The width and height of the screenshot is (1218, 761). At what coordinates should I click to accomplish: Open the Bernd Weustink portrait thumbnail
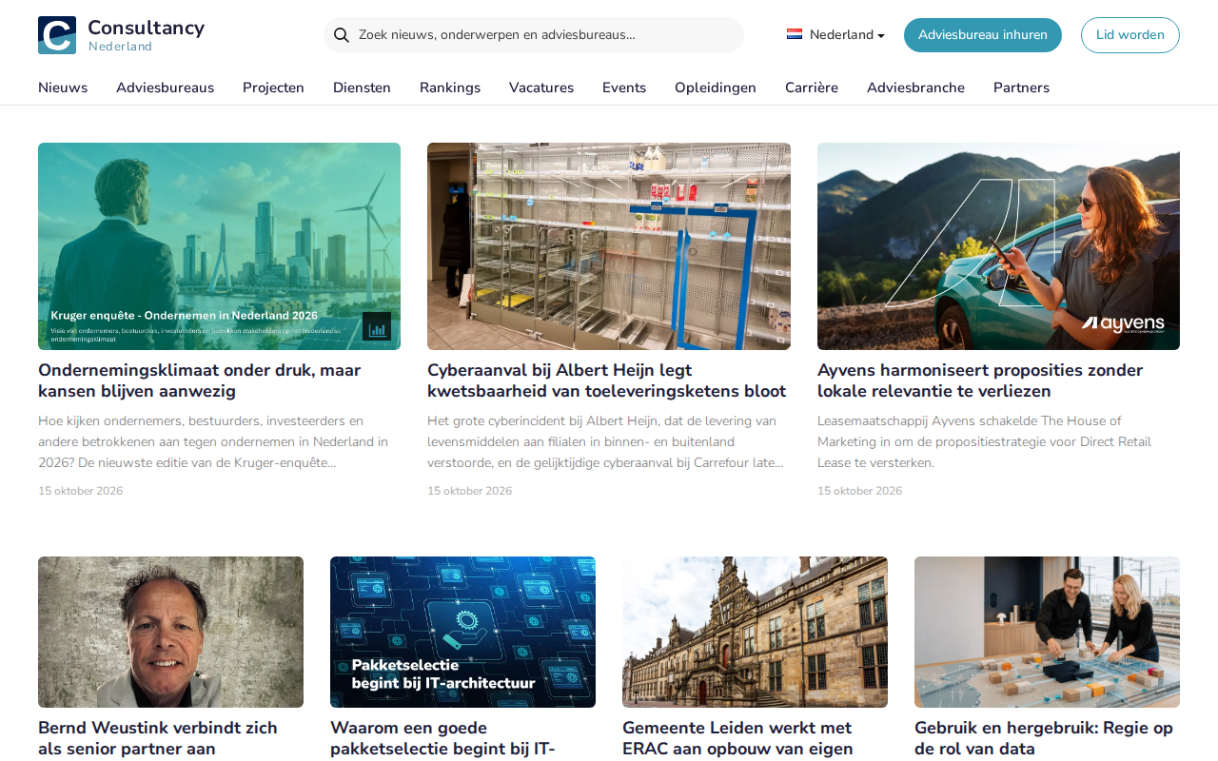tap(170, 632)
